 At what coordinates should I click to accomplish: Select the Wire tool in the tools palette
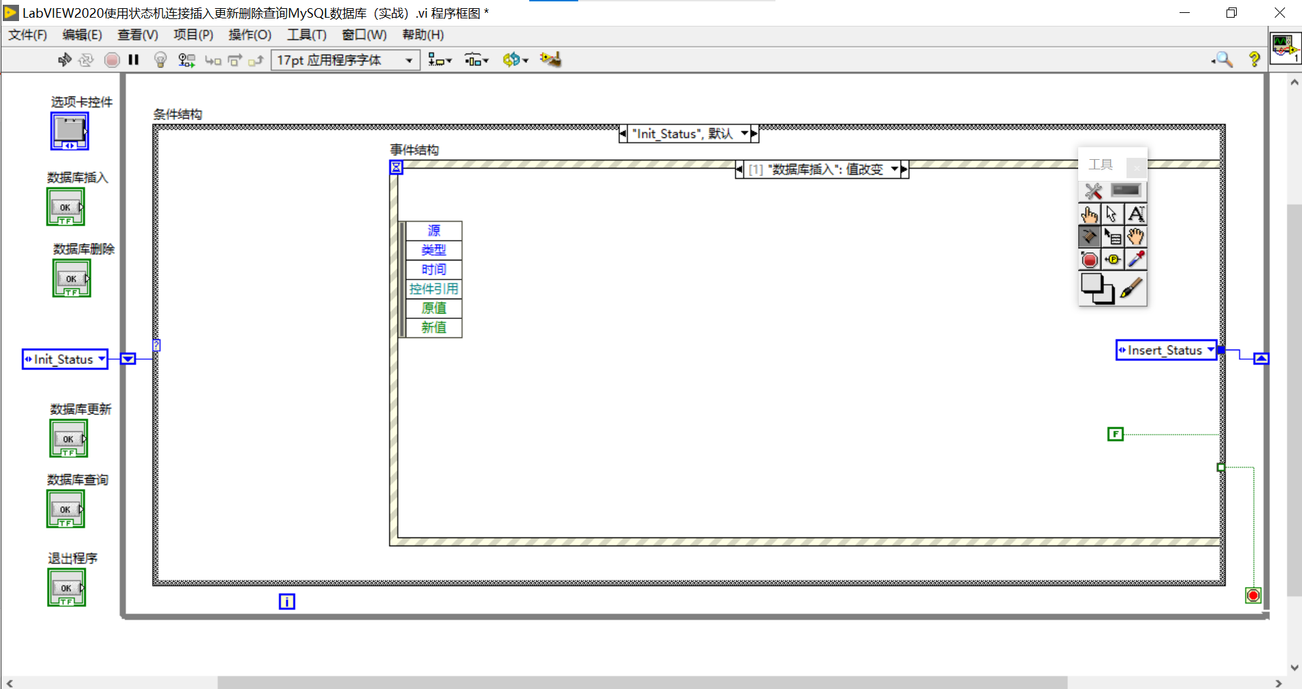point(1089,236)
